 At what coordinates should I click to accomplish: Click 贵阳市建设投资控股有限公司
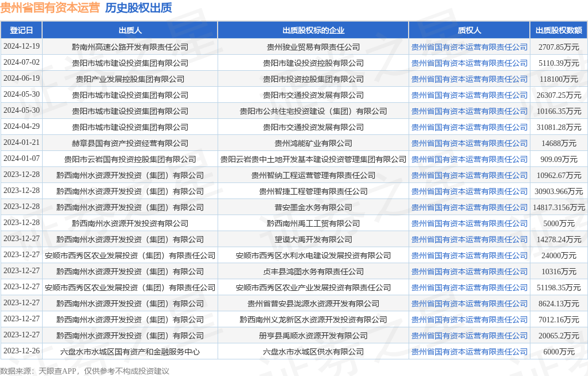click(313, 63)
